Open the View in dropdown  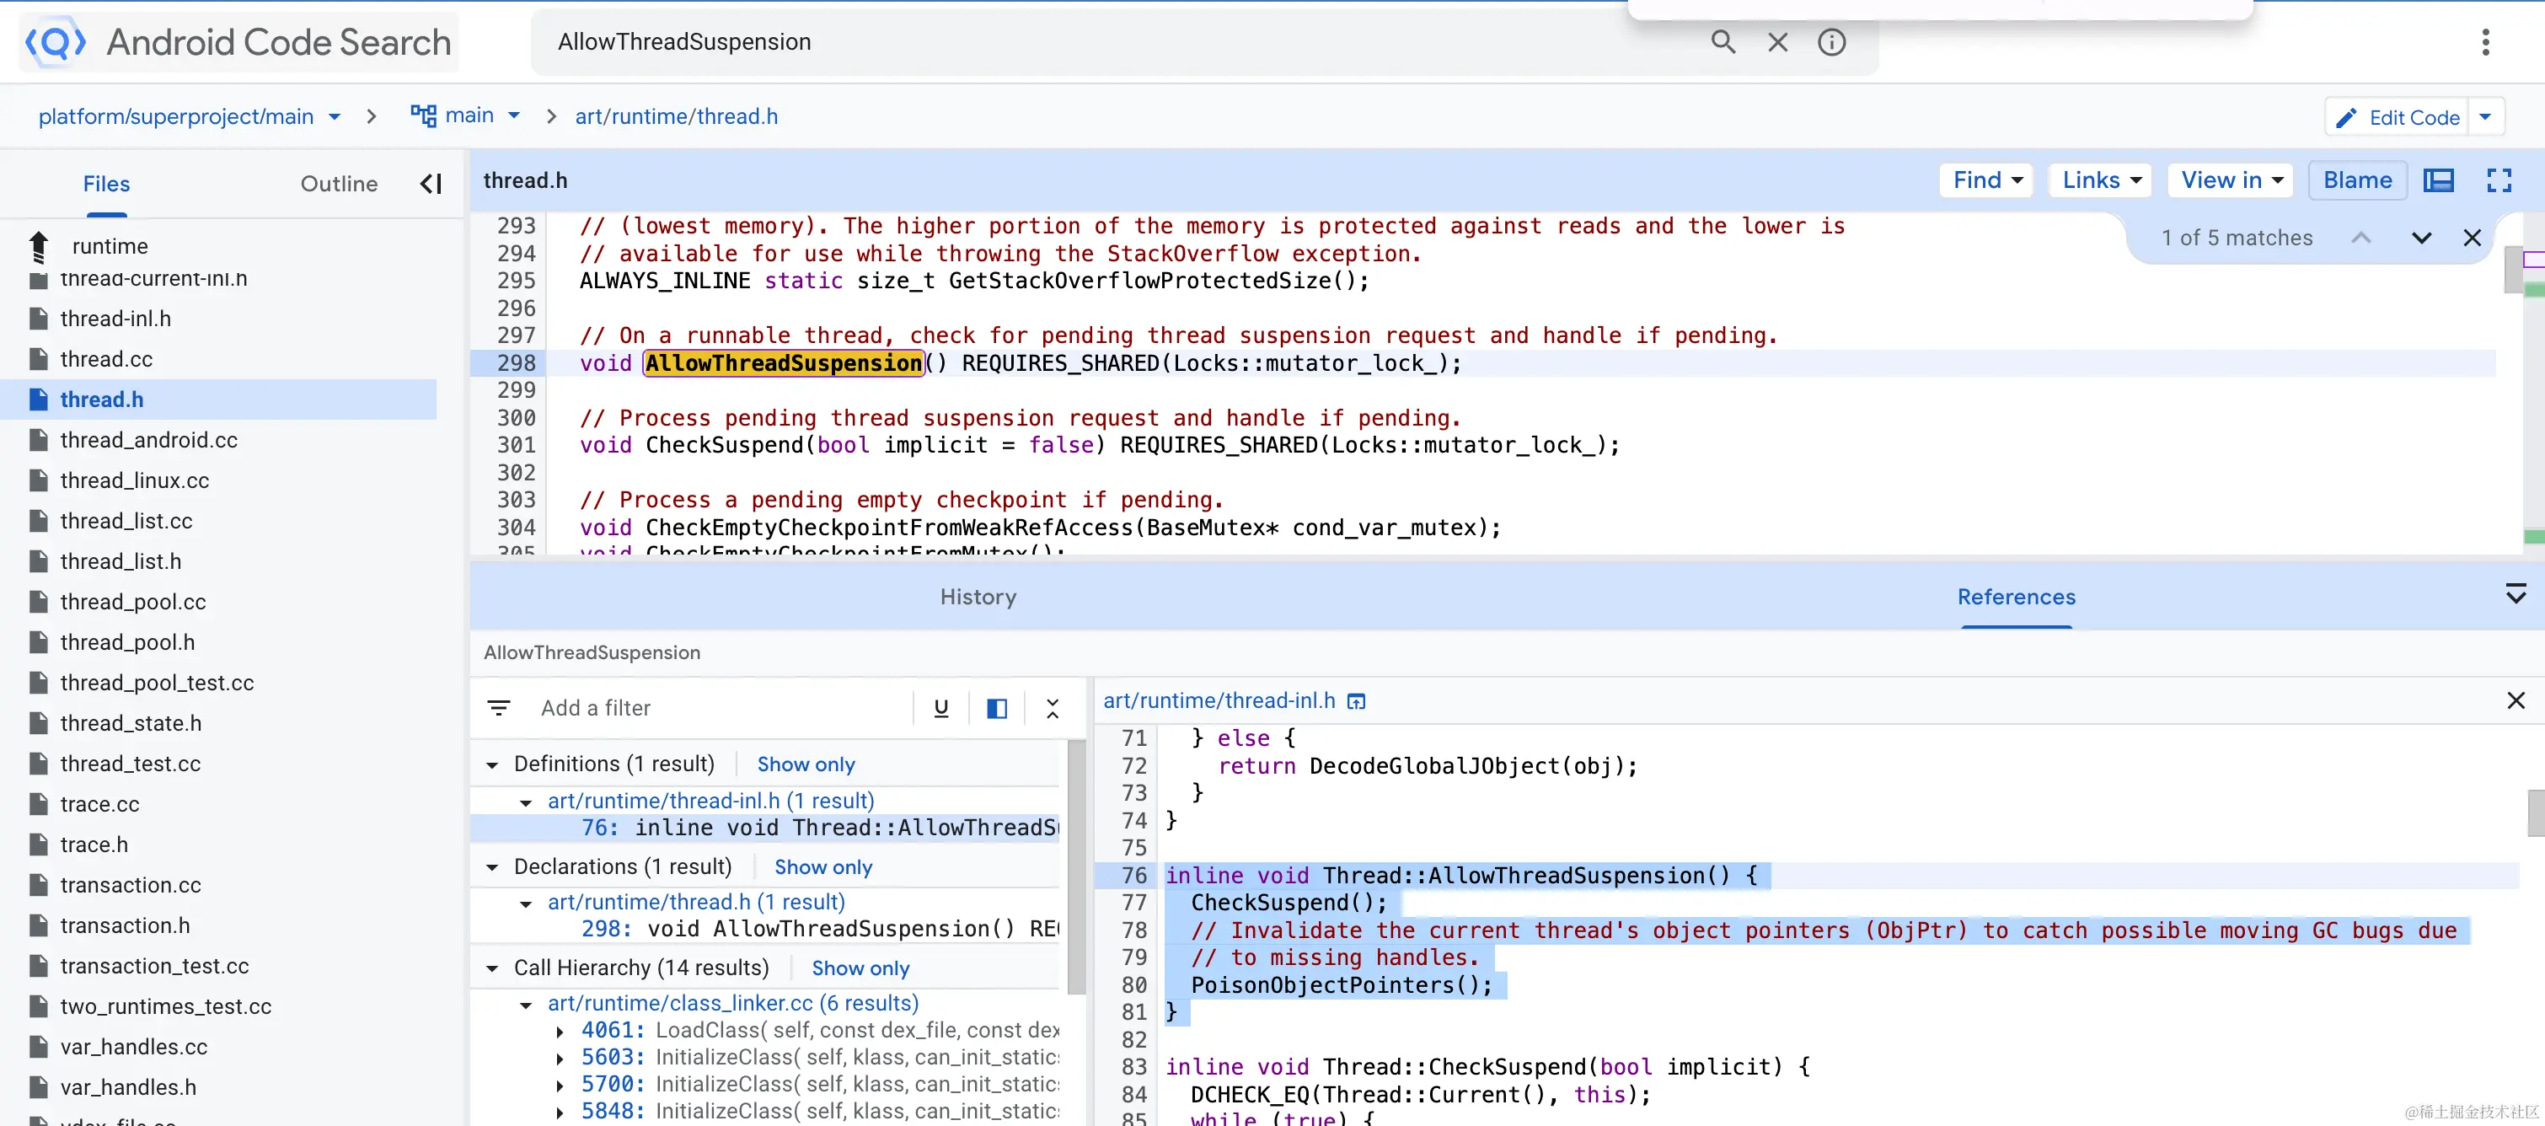[x=2230, y=180]
